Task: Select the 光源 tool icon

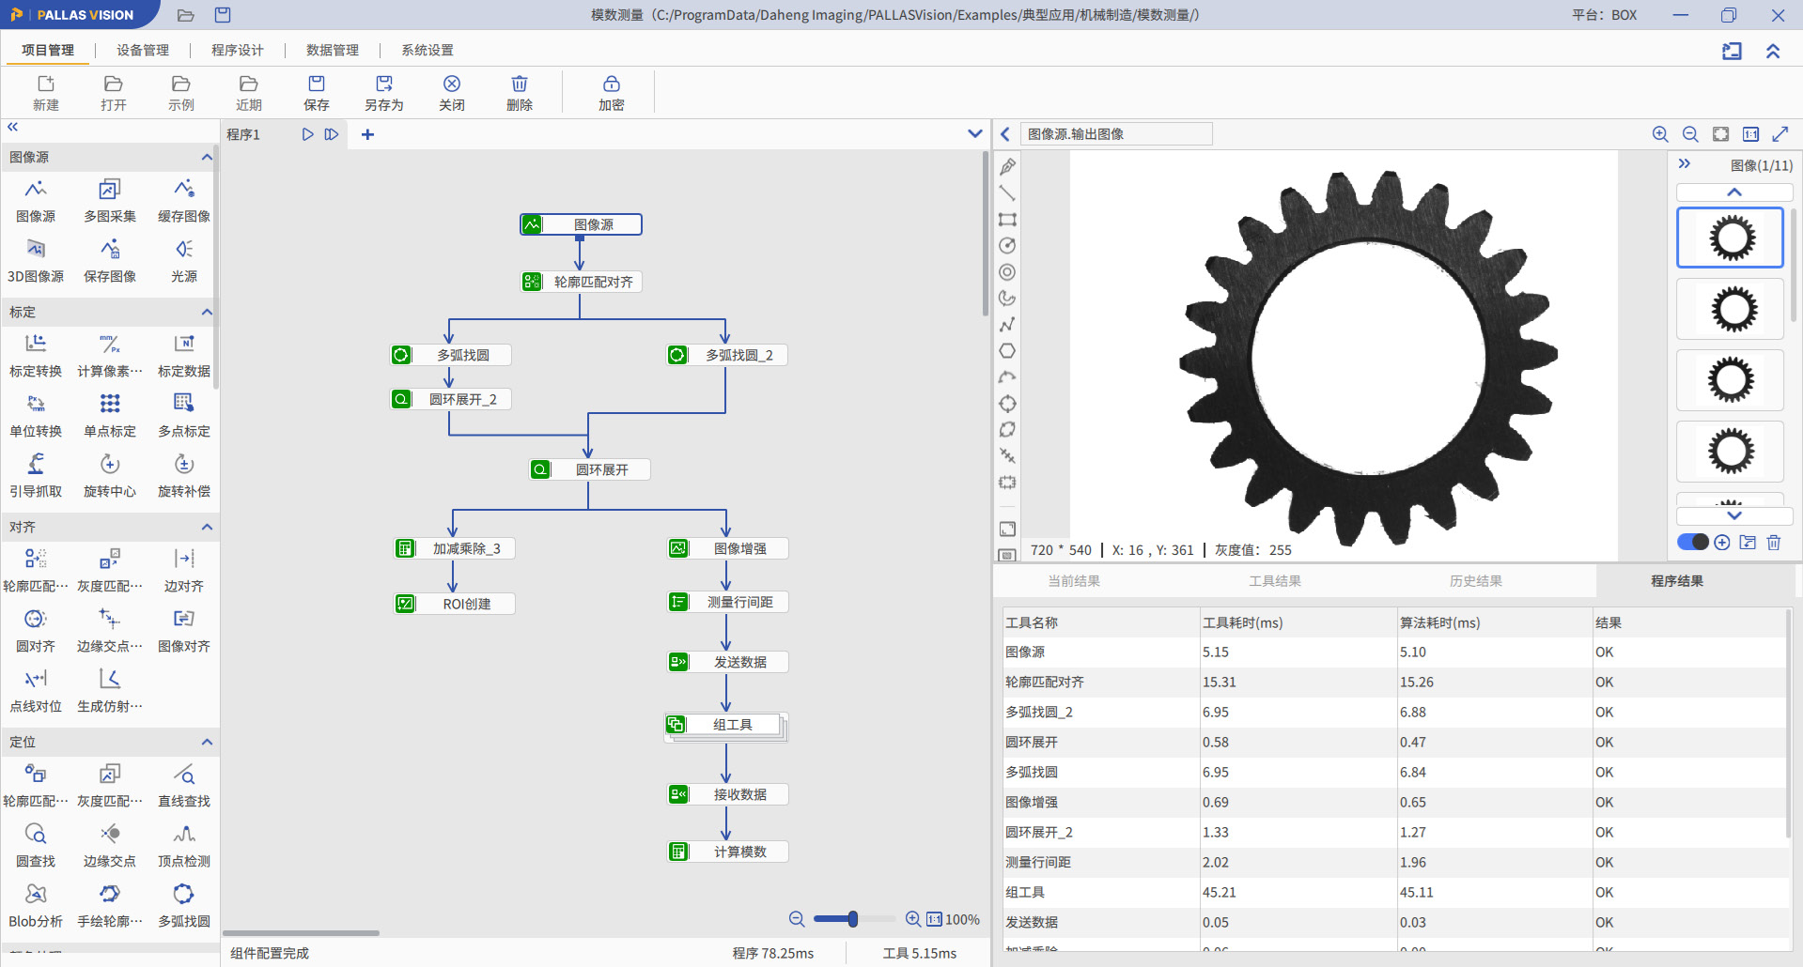Action: point(184,250)
